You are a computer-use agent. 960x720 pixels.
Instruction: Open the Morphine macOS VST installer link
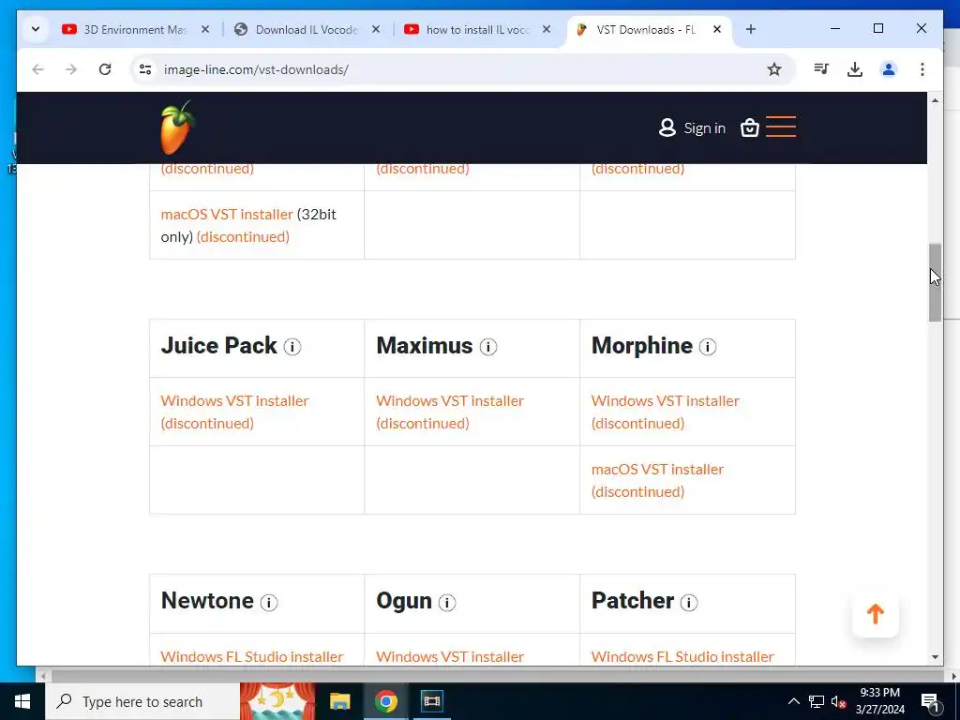(657, 469)
